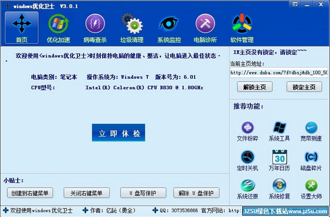
Task: Minimize the window
Action: pos(307,5)
